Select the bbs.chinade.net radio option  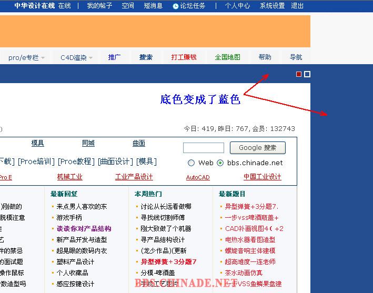[220, 163]
